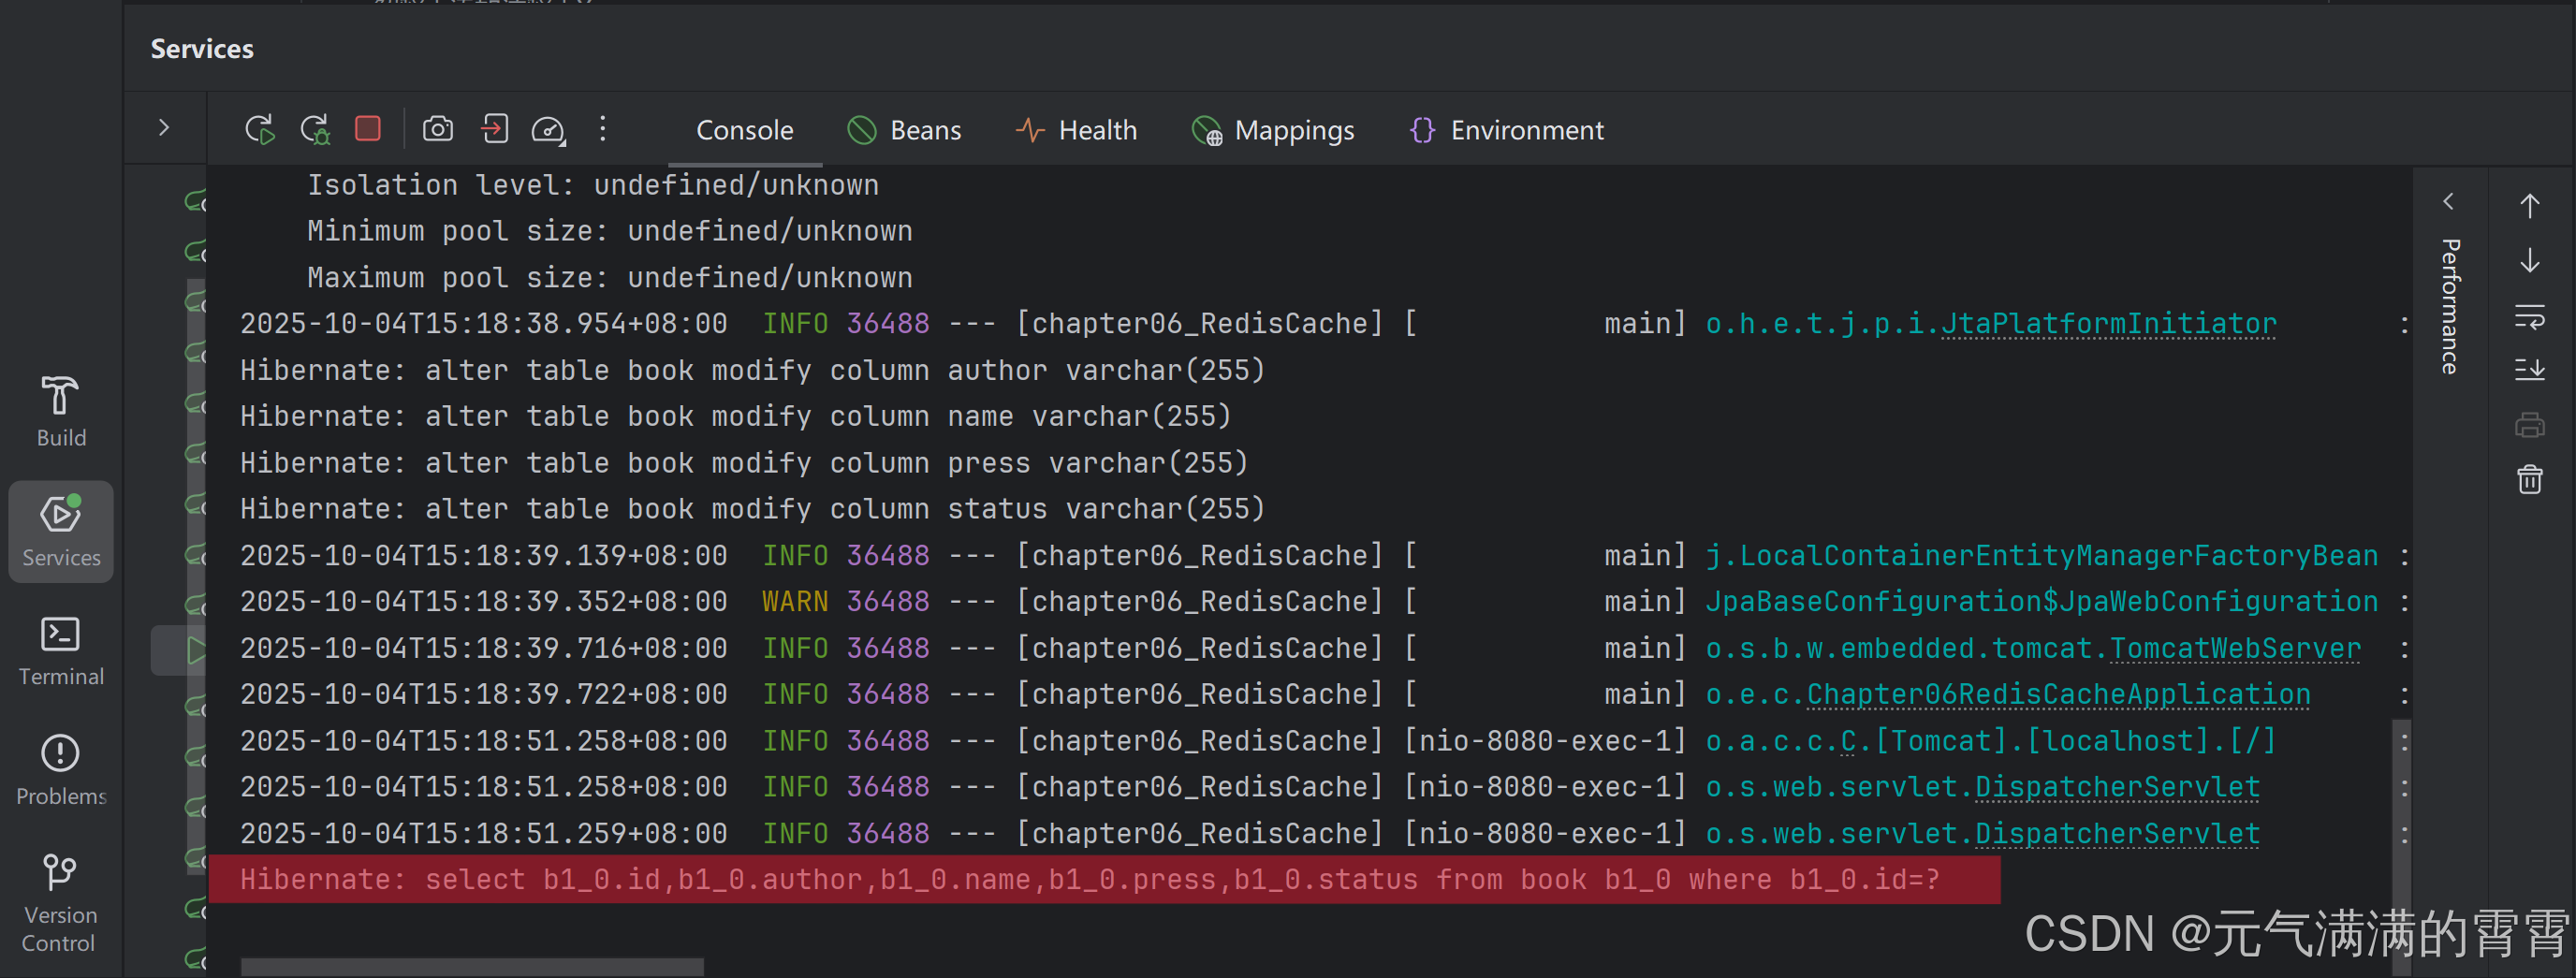
Task: Open the Performance vertical tab
Action: coord(2449,306)
